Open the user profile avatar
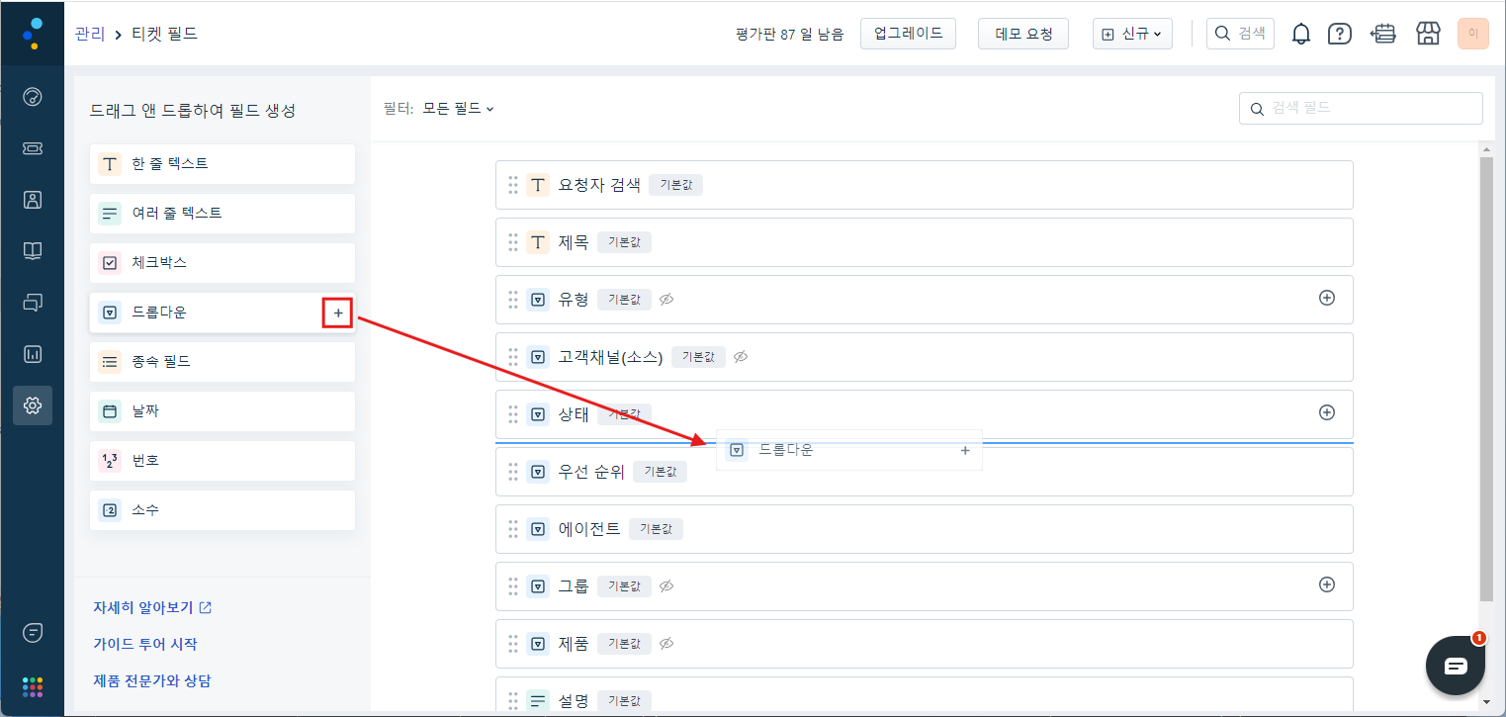Image resolution: width=1506 pixels, height=717 pixels. [1473, 34]
